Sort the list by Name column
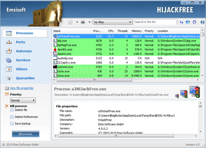 click(71, 31)
